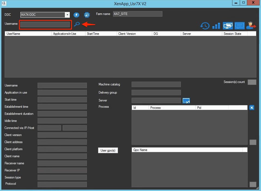
Task: Click the Machine catalog field
Action: pyautogui.click(x=156, y=84)
